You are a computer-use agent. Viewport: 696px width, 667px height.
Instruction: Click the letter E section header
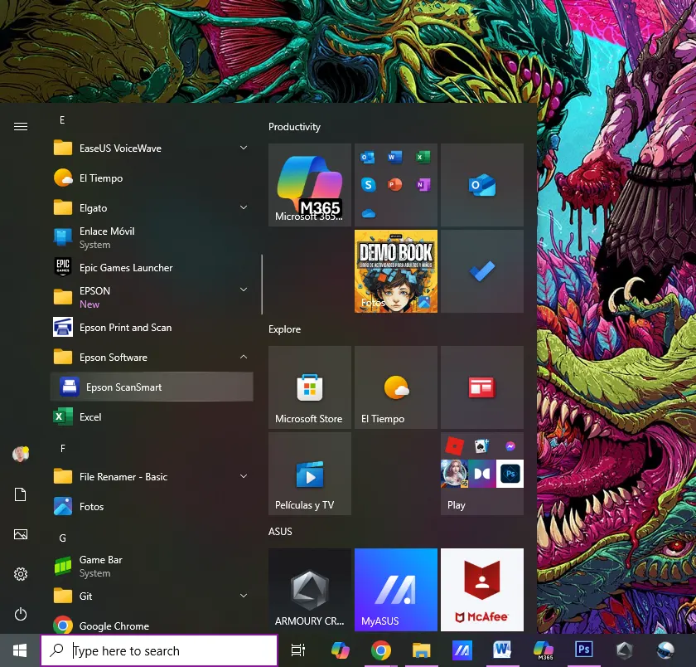[x=62, y=120]
